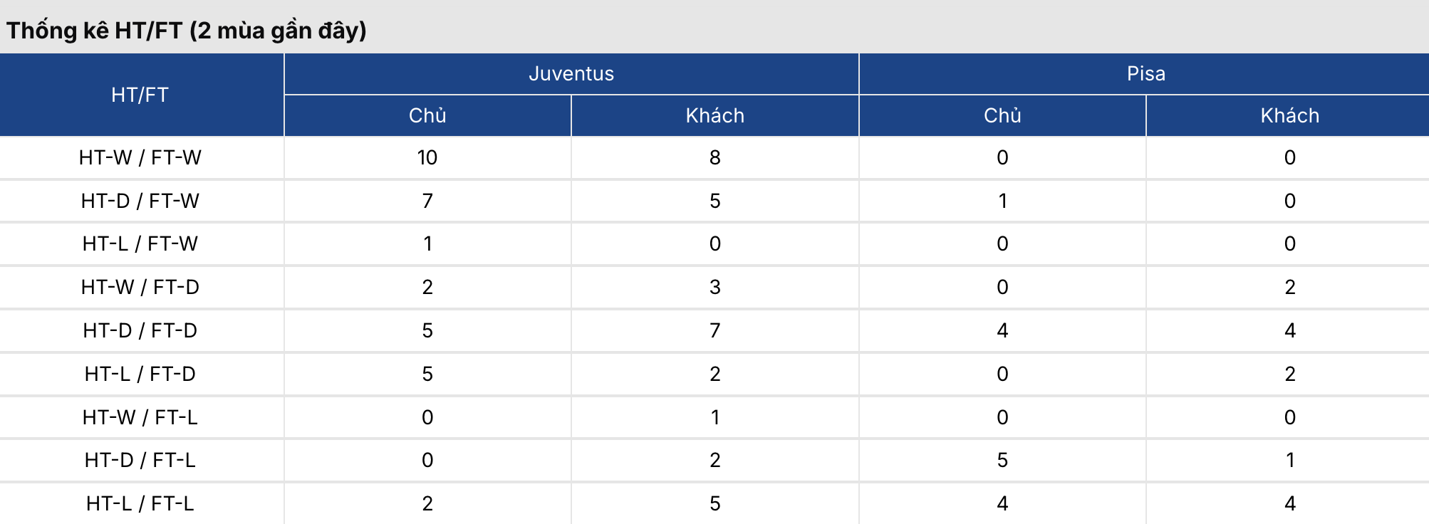Click the Chủ subheader under Juventus
Screen dimensions: 1429x524
[x=427, y=115]
